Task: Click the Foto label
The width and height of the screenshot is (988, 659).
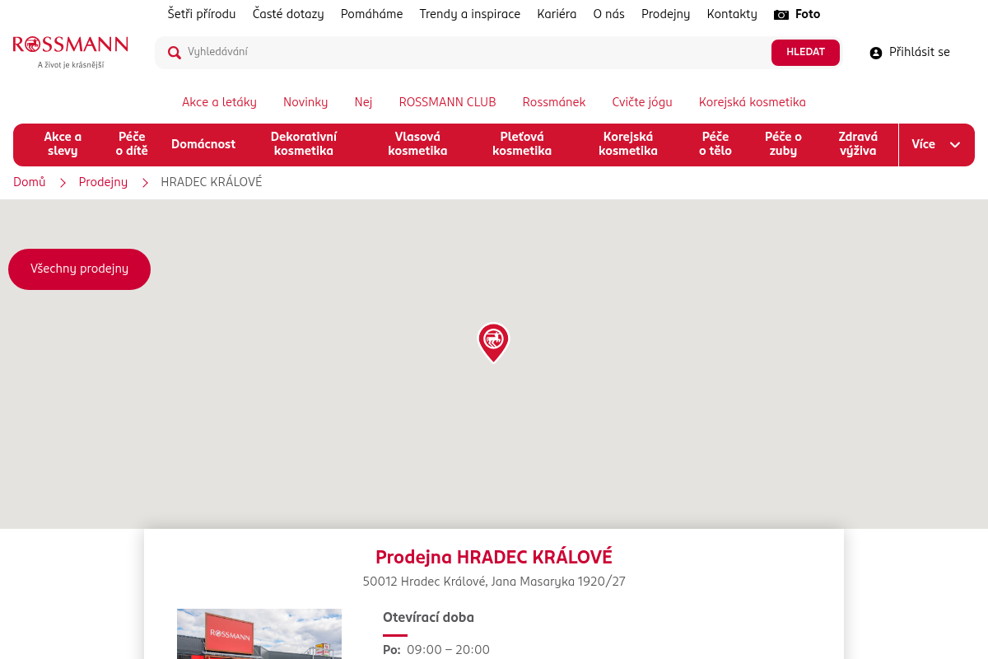Action: 808,14
